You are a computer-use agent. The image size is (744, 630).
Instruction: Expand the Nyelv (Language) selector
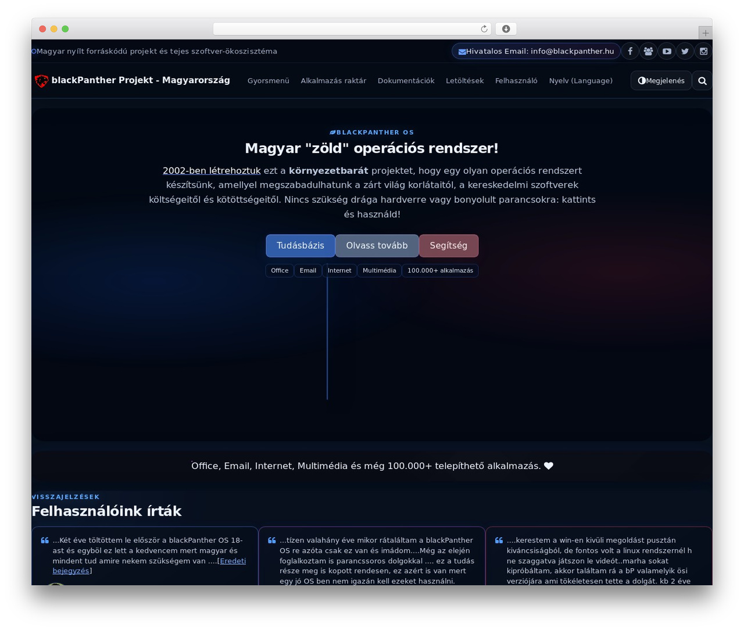(x=581, y=81)
